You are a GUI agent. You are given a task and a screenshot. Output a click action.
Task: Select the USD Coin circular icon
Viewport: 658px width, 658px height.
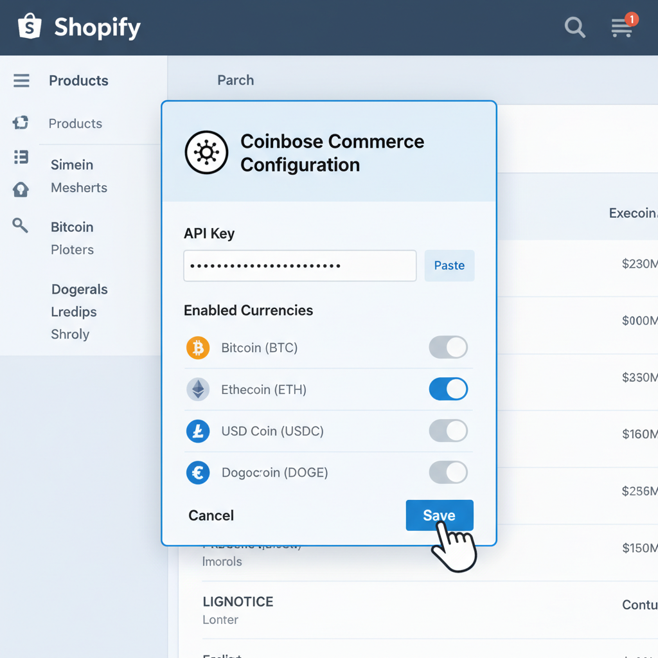pos(198,431)
